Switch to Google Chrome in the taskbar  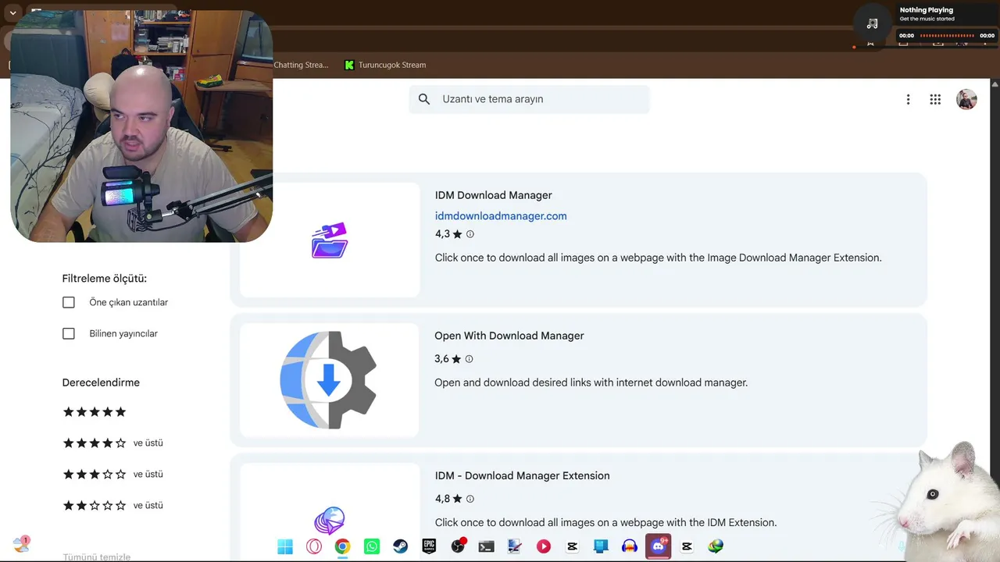tap(342, 546)
